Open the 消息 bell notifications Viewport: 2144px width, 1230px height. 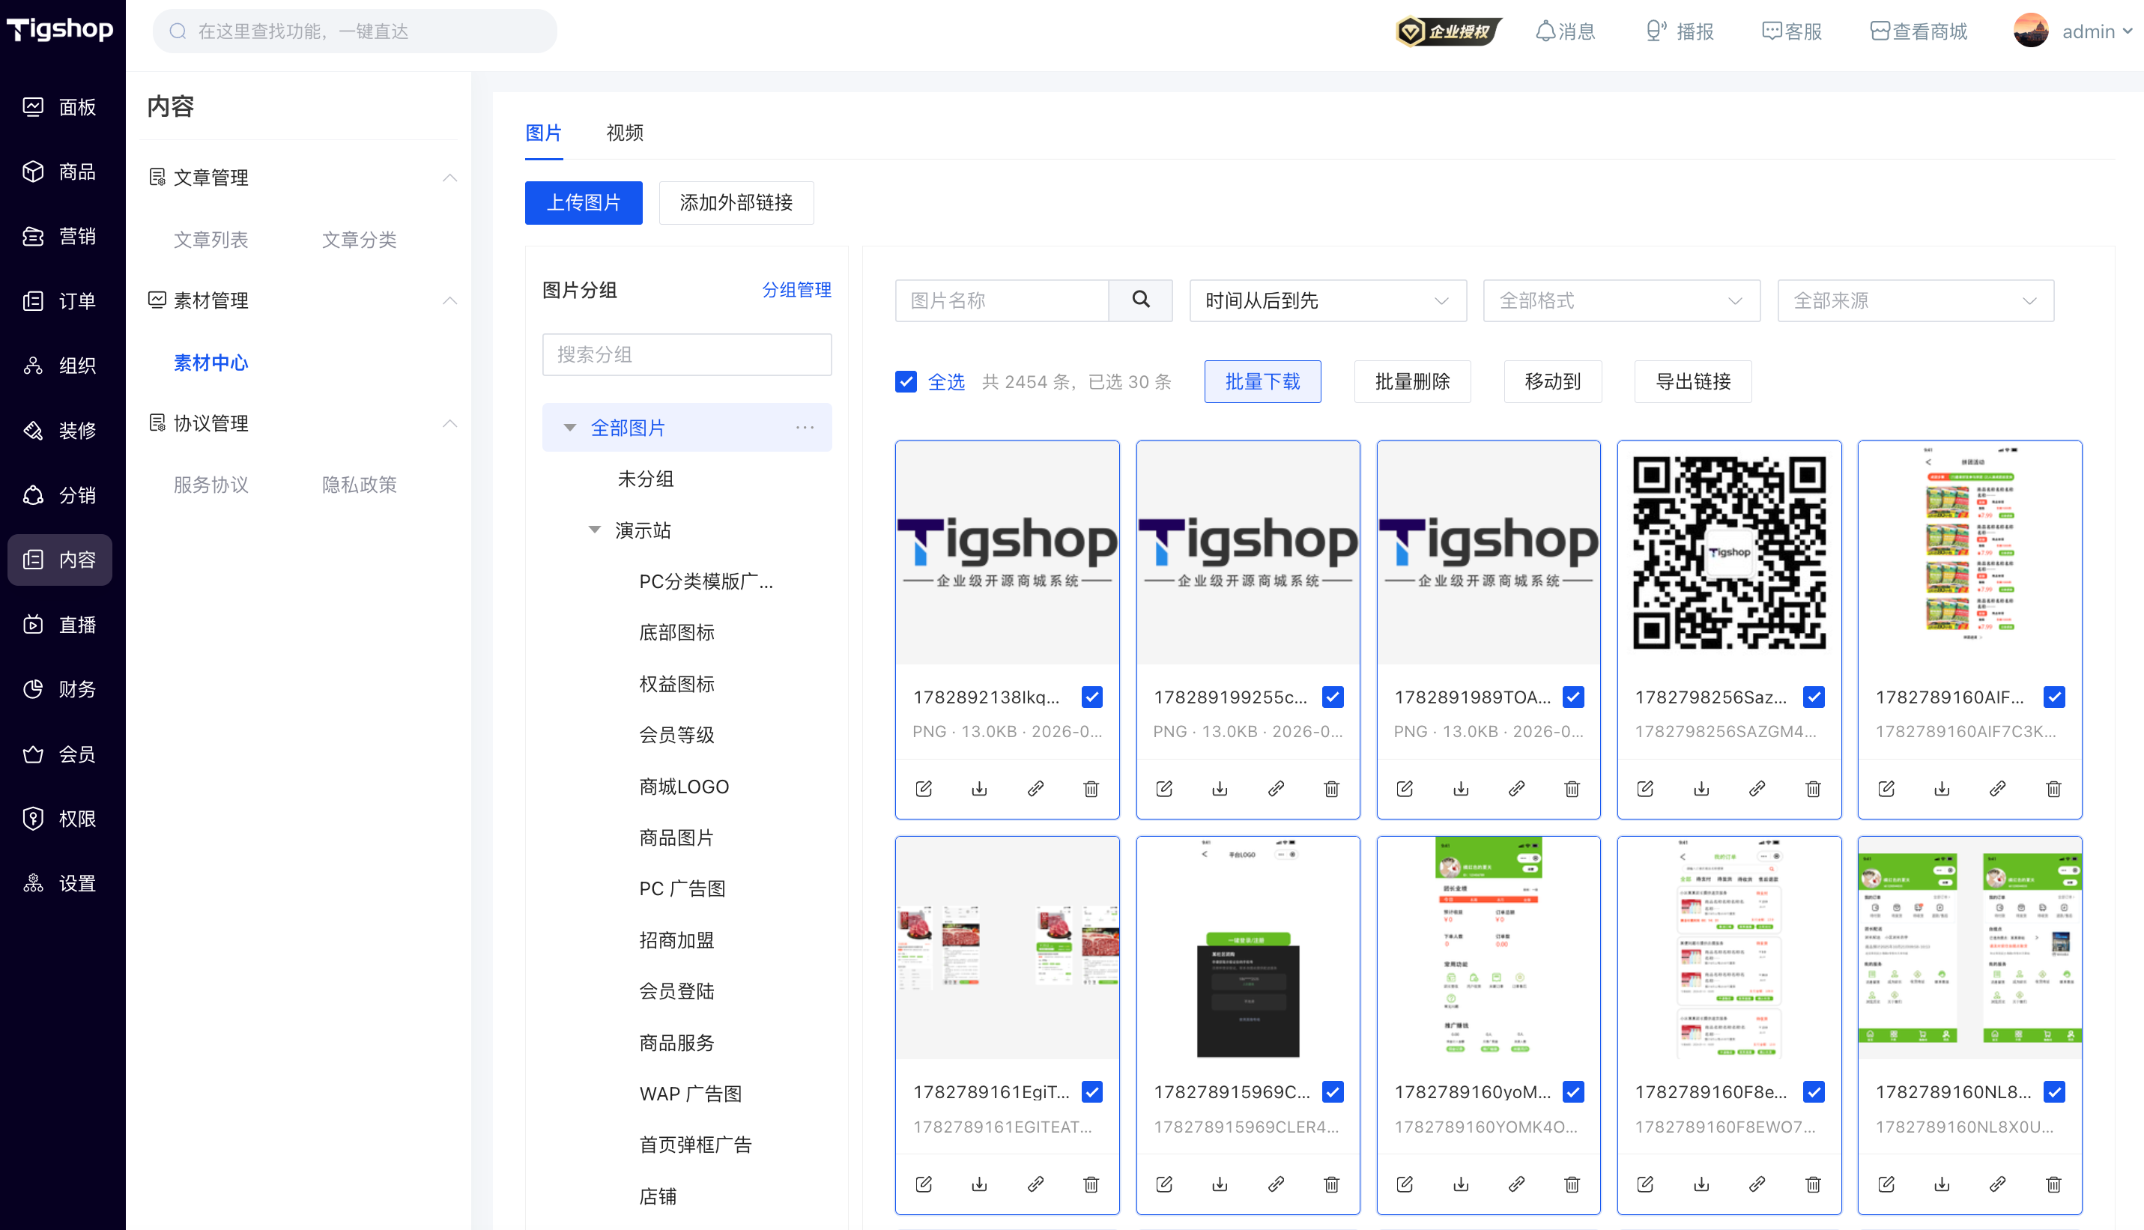pyautogui.click(x=1564, y=32)
